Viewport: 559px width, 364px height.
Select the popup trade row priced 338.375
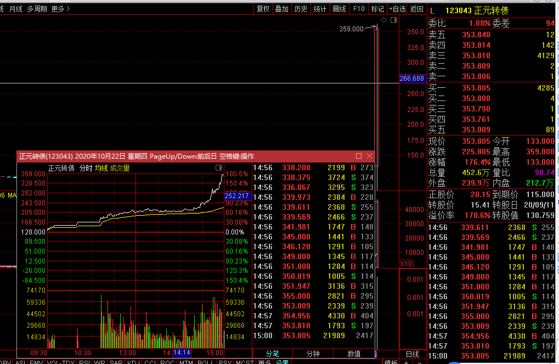313,177
